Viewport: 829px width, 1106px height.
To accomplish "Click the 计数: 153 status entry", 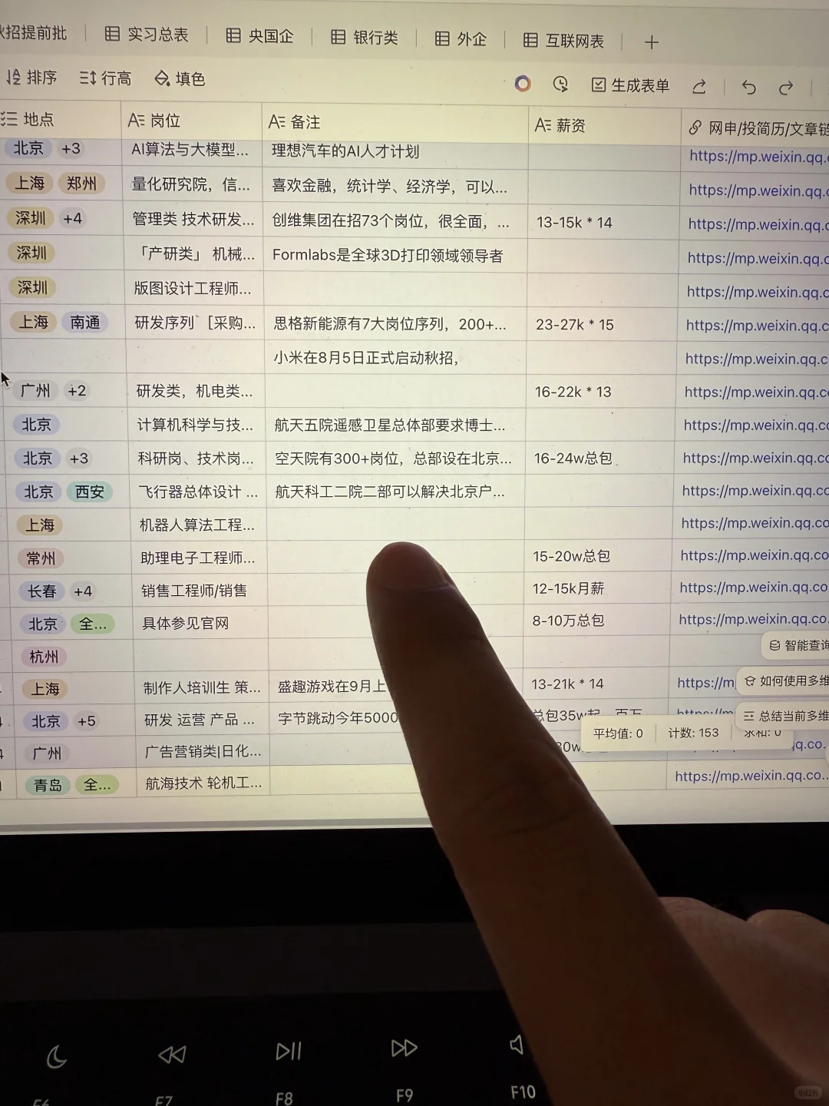I will (x=693, y=733).
